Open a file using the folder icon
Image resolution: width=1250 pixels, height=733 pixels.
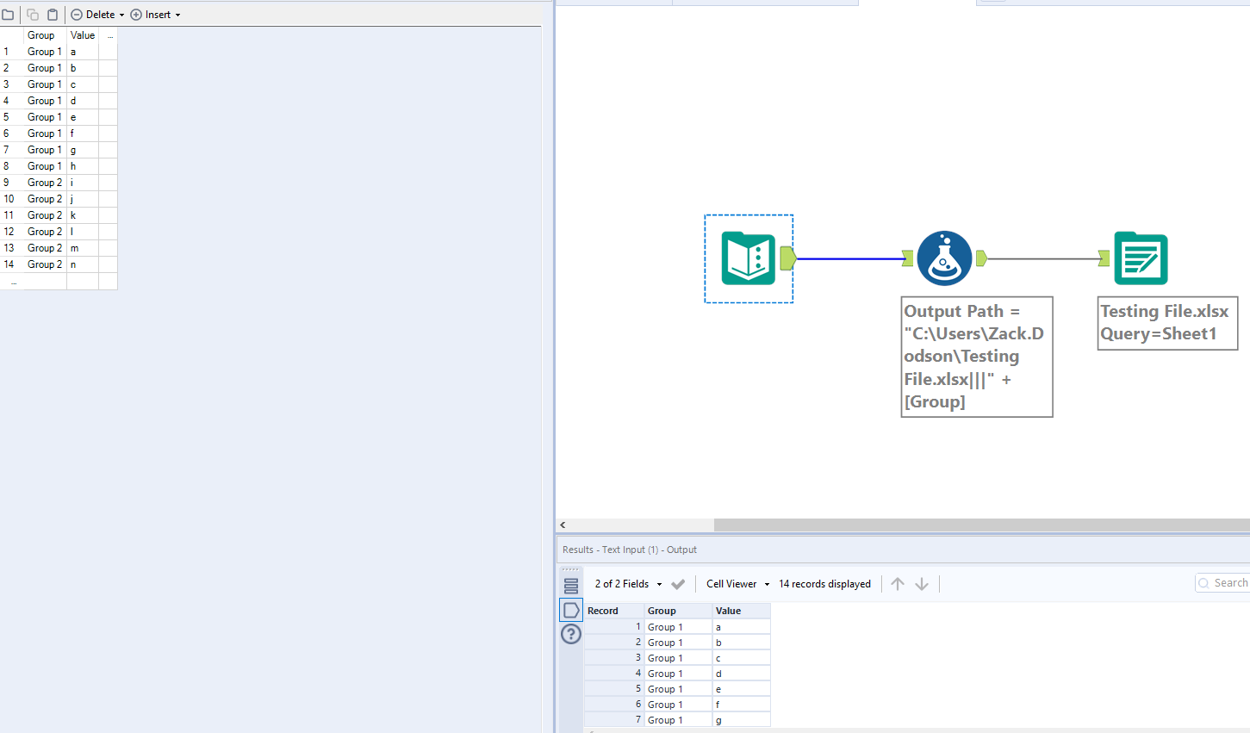pos(9,14)
